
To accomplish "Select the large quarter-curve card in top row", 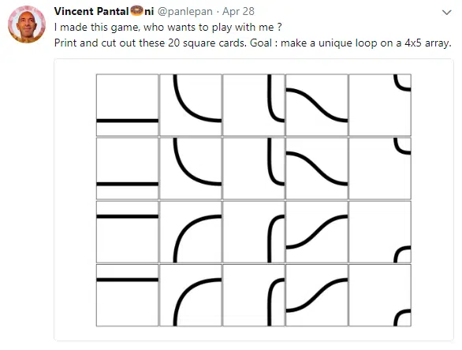I will click(191, 105).
